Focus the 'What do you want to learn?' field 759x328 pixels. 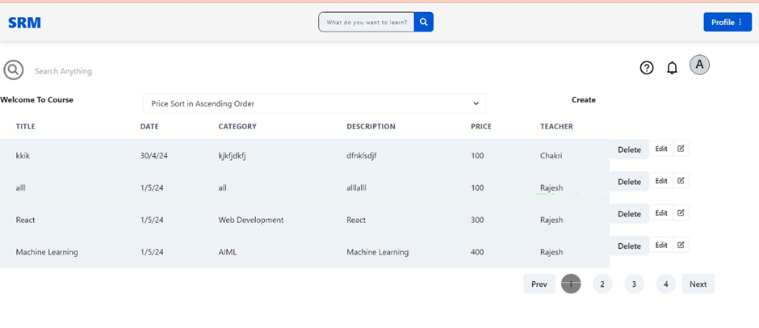tap(367, 22)
